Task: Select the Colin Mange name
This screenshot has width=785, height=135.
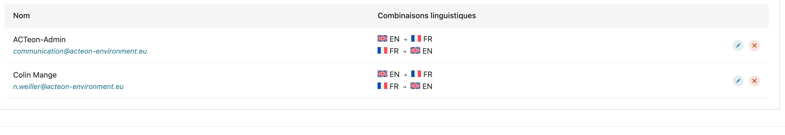Action: pos(35,75)
